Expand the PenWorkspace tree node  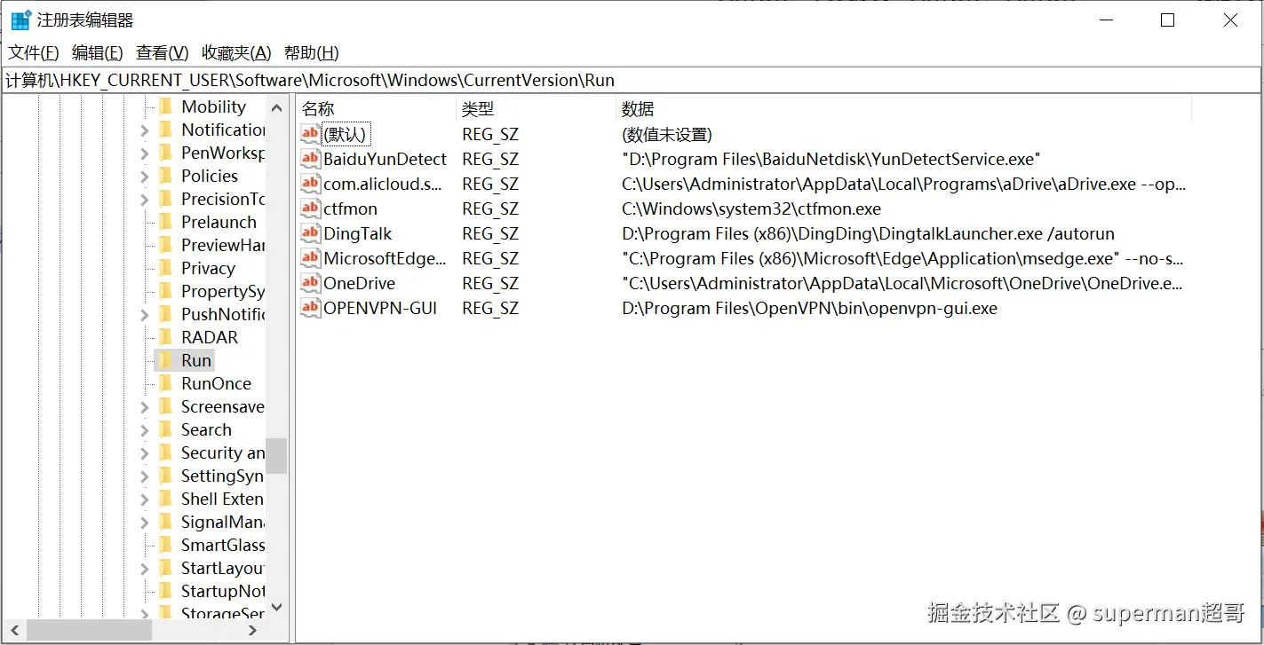[145, 153]
